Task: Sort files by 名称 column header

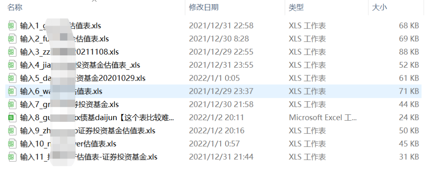Action: (15, 7)
